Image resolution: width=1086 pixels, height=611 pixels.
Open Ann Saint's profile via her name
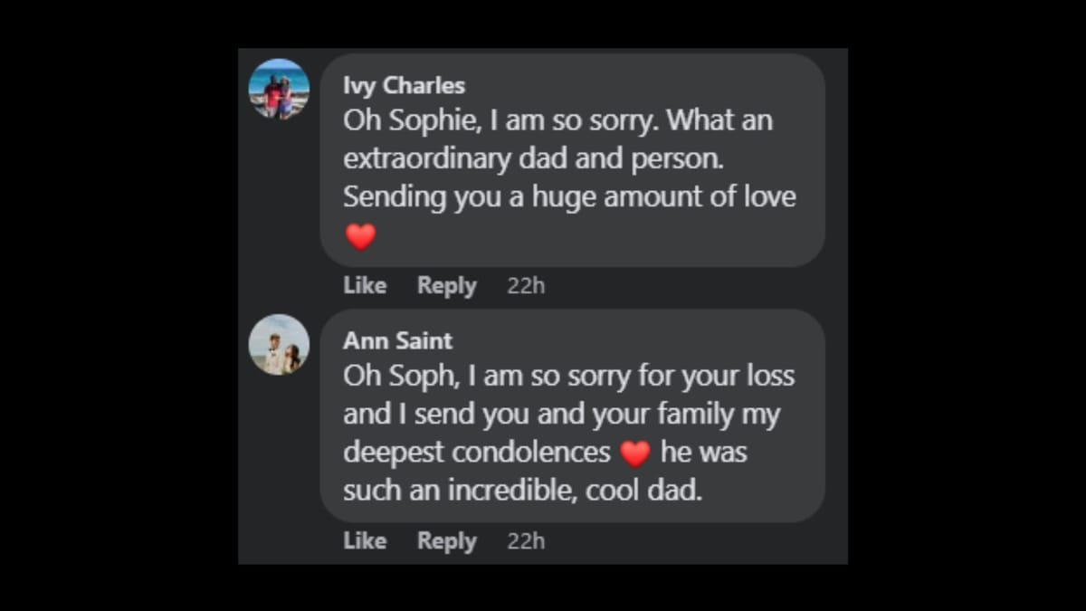point(397,341)
